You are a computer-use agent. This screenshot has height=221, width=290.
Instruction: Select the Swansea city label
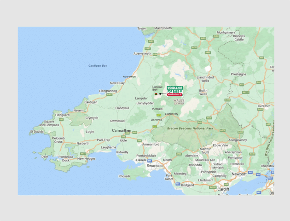155,166
